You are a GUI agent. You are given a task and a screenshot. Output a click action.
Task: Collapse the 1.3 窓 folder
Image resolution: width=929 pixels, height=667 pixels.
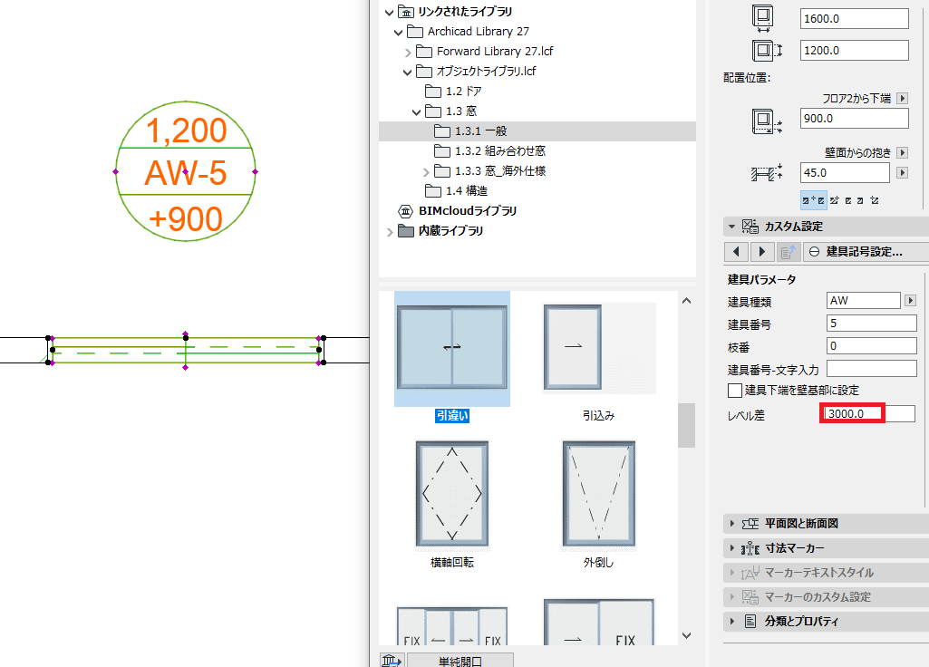point(416,111)
